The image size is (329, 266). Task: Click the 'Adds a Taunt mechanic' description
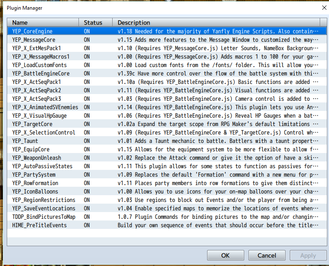[x=218, y=141]
